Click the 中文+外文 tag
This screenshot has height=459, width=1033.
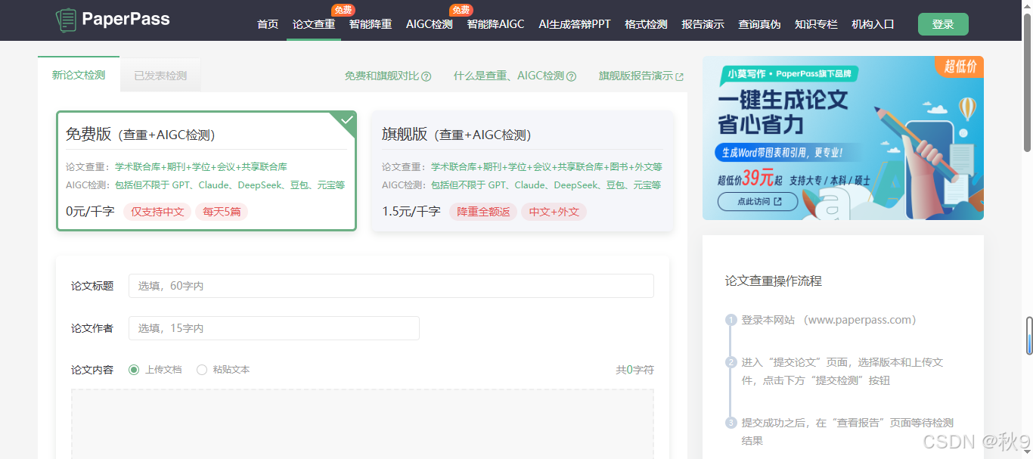tap(554, 212)
